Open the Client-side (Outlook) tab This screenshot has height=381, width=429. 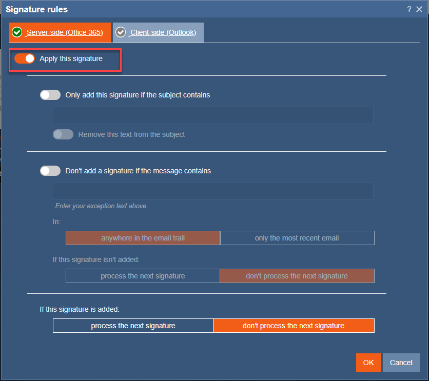point(163,32)
